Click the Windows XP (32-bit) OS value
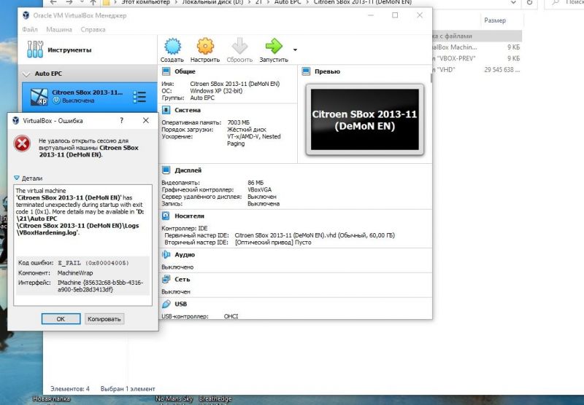Screen dimensions: 584x405 click(x=216, y=90)
